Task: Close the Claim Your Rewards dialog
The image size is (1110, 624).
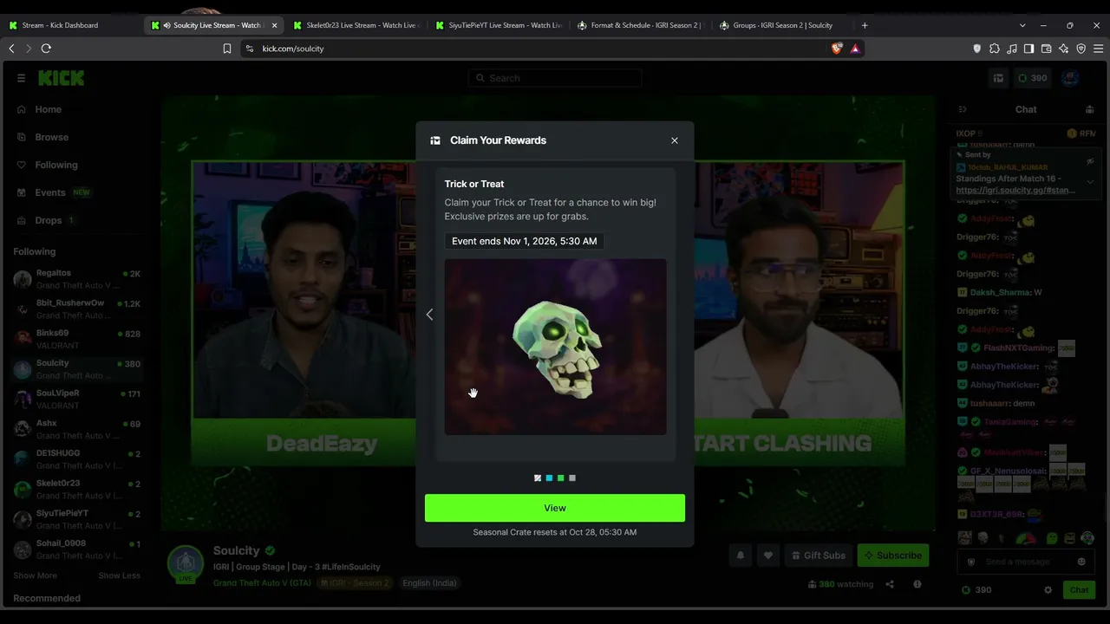Action: point(675,140)
